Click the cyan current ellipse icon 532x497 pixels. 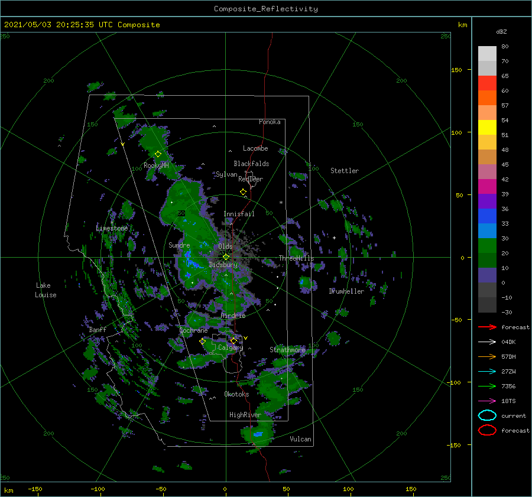tap(487, 415)
